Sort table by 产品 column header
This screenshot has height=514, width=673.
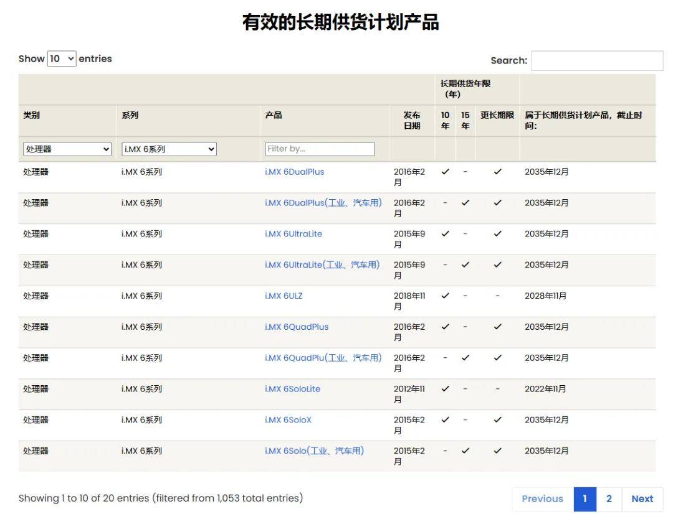pyautogui.click(x=274, y=115)
